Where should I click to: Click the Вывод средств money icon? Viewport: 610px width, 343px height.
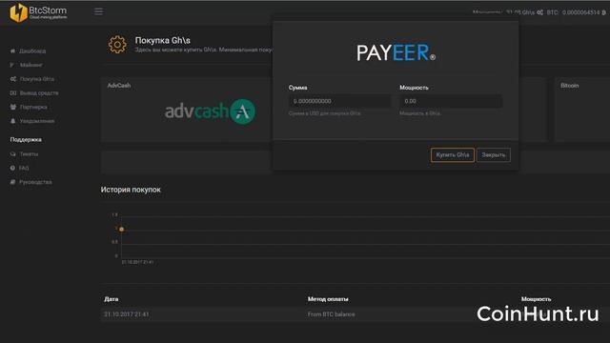tap(13, 93)
